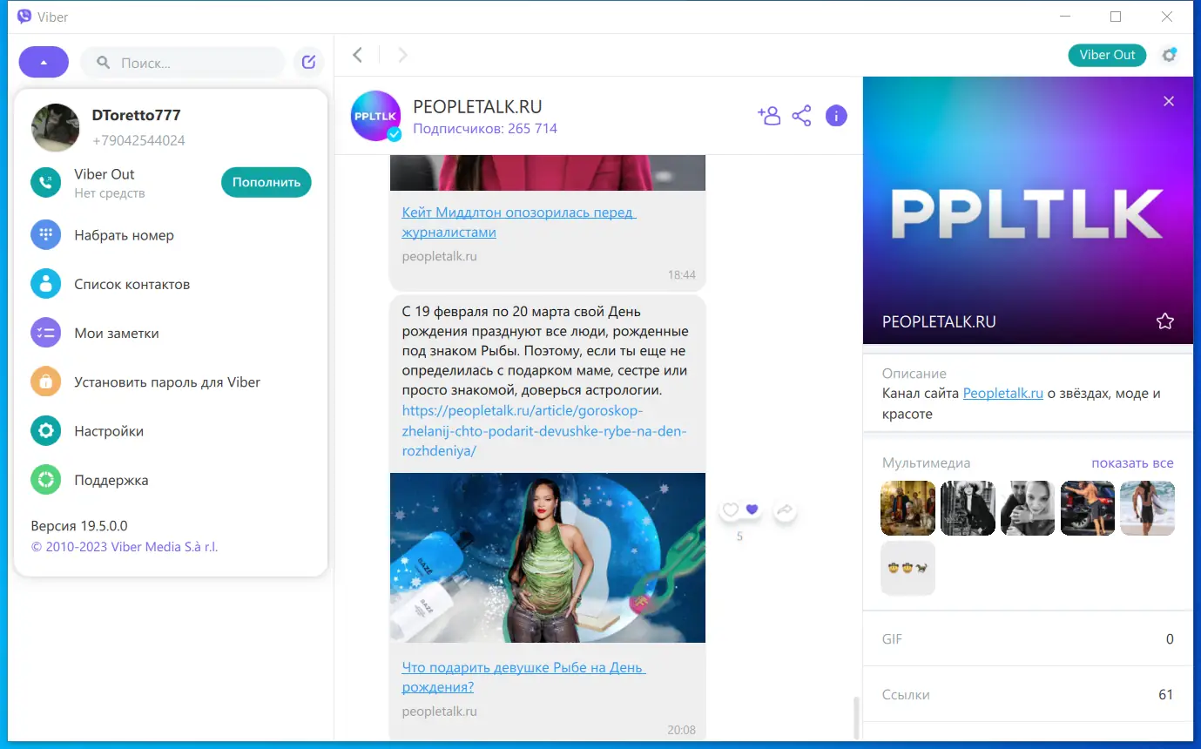Select Набрать номер (dial number) in sidebar

coord(124,234)
